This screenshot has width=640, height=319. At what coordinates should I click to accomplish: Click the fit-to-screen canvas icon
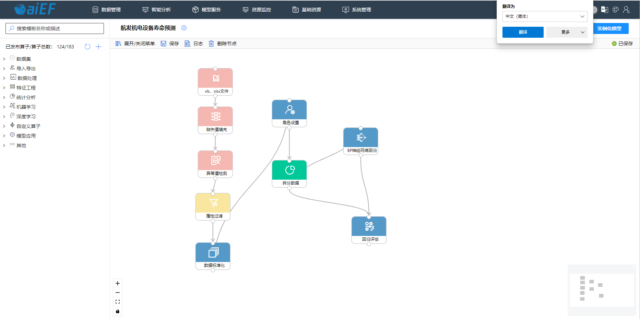[x=118, y=302]
